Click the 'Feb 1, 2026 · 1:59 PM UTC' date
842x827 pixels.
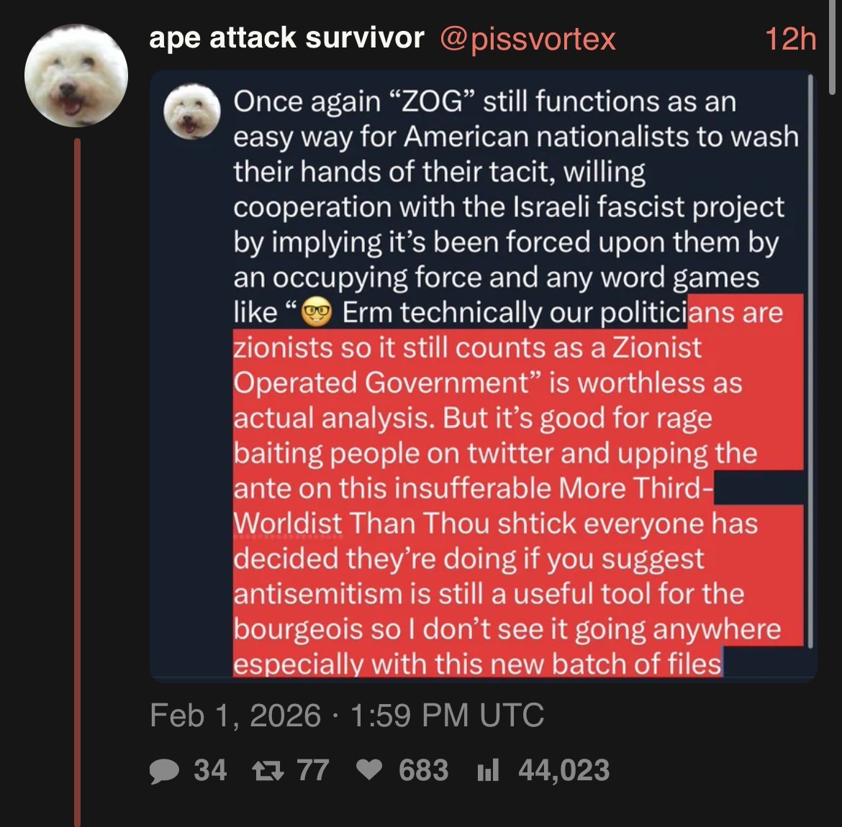(x=347, y=715)
